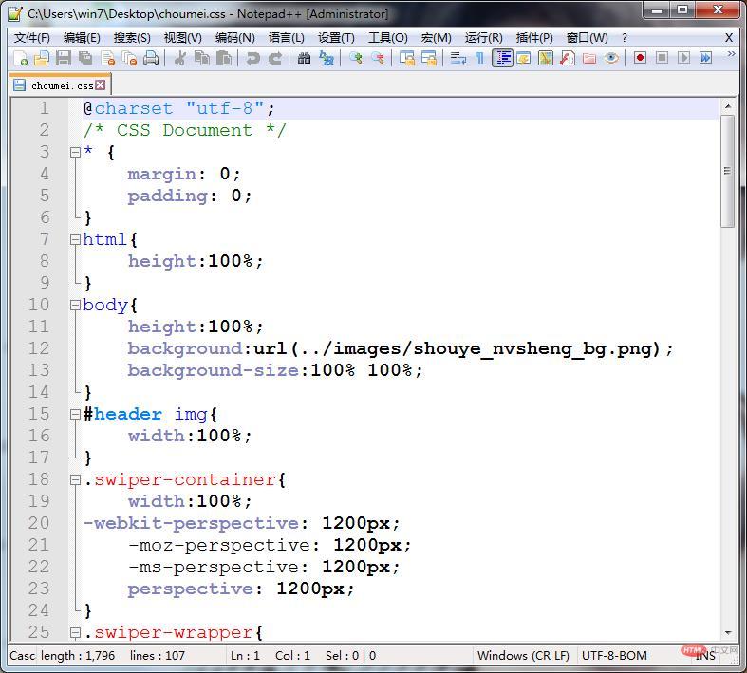Open the 插件(P) menu

[534, 38]
